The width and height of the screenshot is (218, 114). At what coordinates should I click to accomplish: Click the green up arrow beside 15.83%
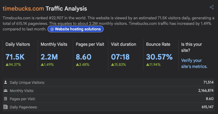coord(112,65)
